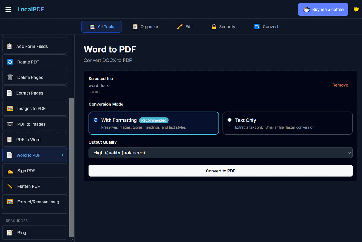Screen dimensions: 362x242
Task: Click the Sign PDF pen icon
Action: tap(10, 171)
